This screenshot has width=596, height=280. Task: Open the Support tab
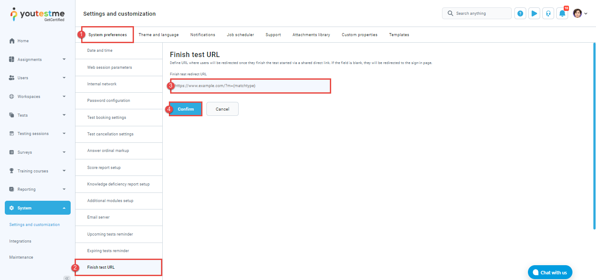tap(273, 35)
